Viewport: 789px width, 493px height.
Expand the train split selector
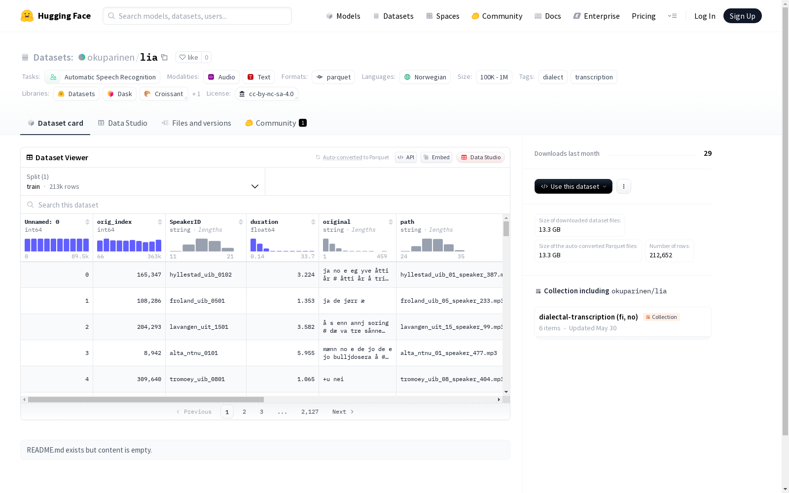coord(143,181)
